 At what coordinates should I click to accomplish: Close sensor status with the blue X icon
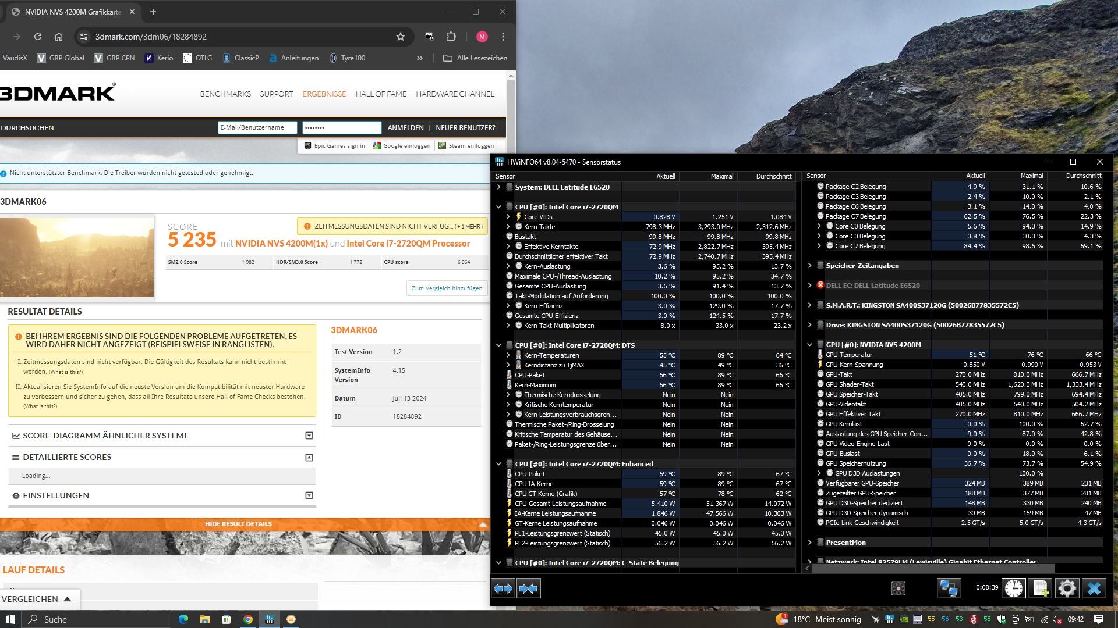click(1094, 588)
